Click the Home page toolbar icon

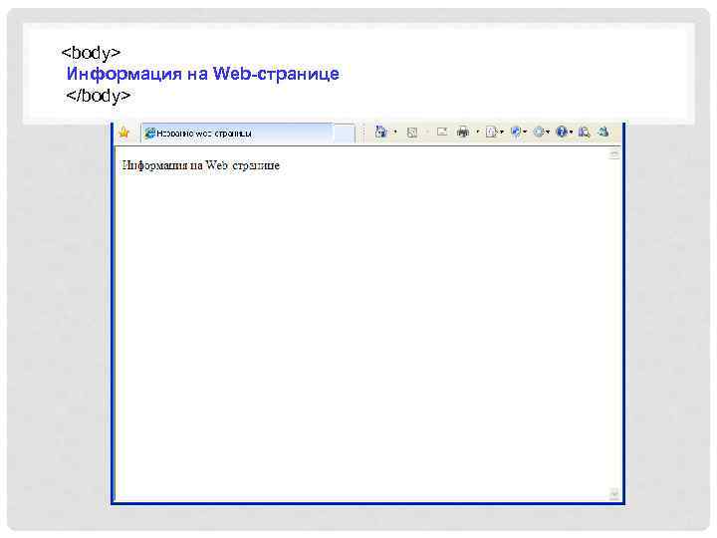(x=380, y=132)
